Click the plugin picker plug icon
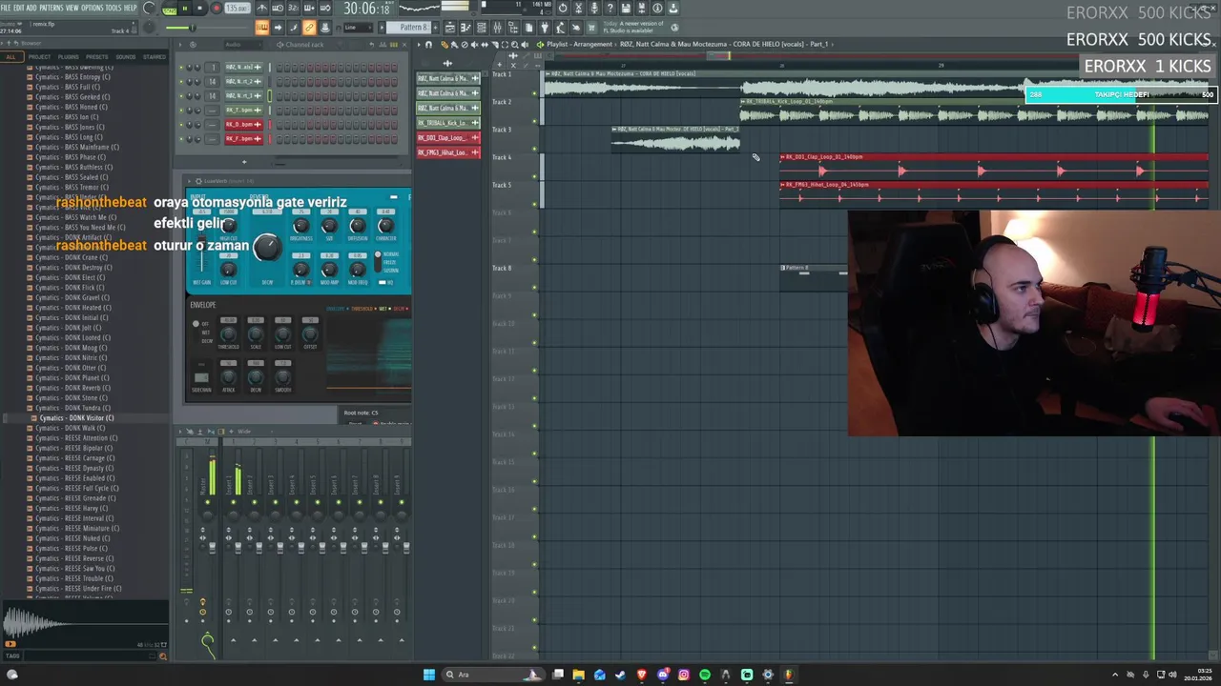Image resolution: width=1221 pixels, height=686 pixels. point(545,27)
